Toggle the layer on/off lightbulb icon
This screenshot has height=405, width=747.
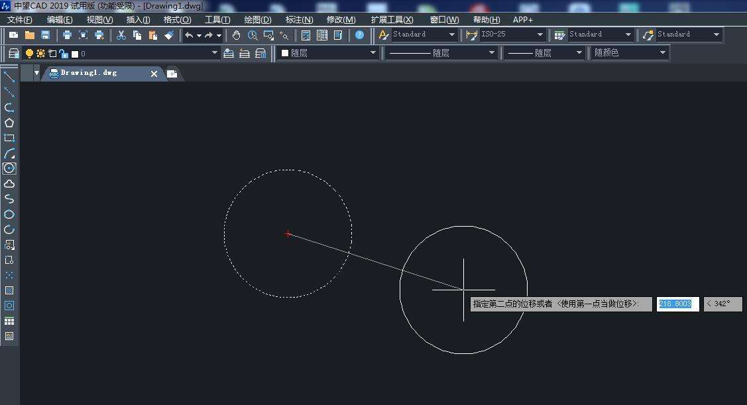(29, 53)
